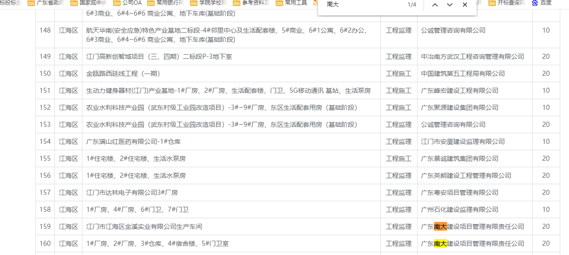Click 广州石化建设监理有限公司 cell
This screenshot has height=255, width=569.
click(459, 210)
